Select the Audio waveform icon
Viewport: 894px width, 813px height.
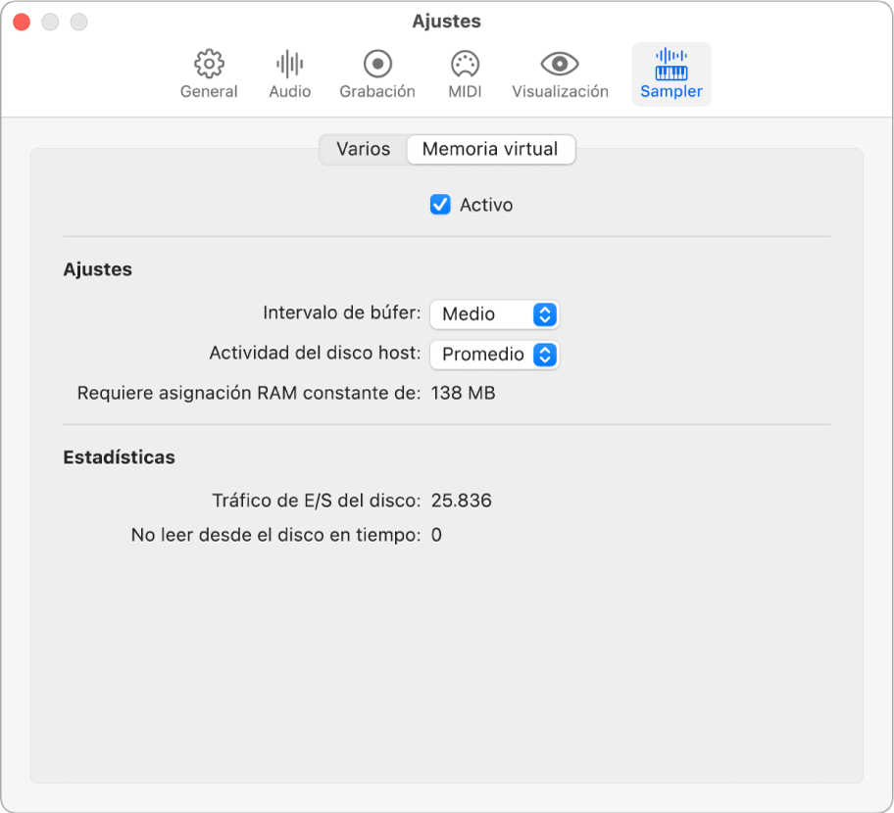click(289, 73)
